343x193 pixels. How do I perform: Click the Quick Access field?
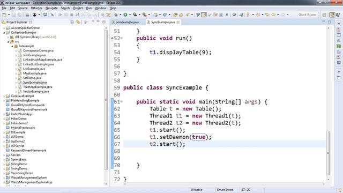[307, 14]
